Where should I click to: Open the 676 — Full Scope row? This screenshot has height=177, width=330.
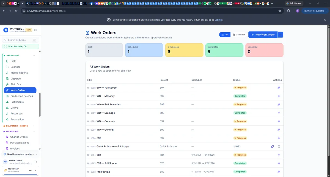click(184, 163)
